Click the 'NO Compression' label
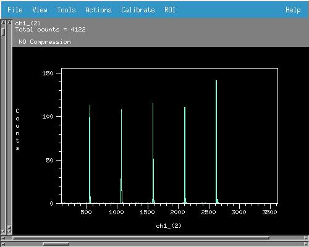Viewport: 309px width, 247px height. pos(44,42)
